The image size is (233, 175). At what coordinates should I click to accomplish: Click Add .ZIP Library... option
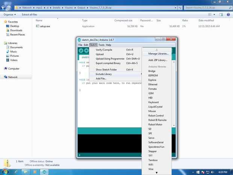click(x=157, y=60)
